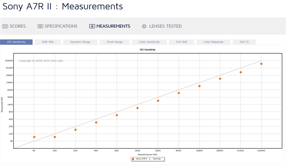The height and width of the screenshot is (167, 286).
Task: Click the data point at manufacturer ISO 3200
Action: 158,101
